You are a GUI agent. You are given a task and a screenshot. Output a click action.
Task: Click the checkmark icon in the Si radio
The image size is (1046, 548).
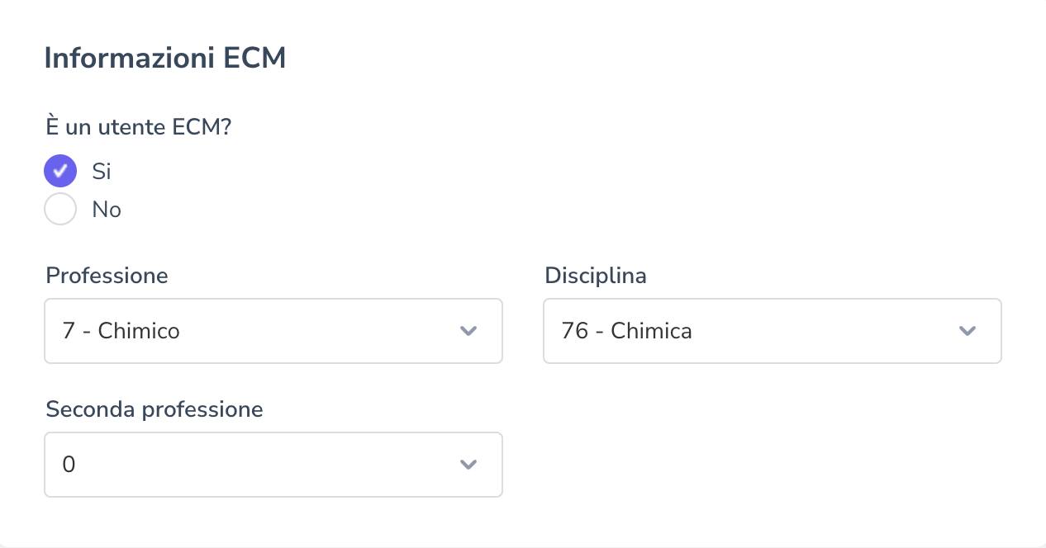[x=60, y=171]
